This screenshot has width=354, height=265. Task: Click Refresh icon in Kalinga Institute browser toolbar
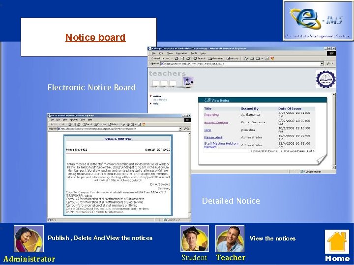pyautogui.click(x=182, y=58)
